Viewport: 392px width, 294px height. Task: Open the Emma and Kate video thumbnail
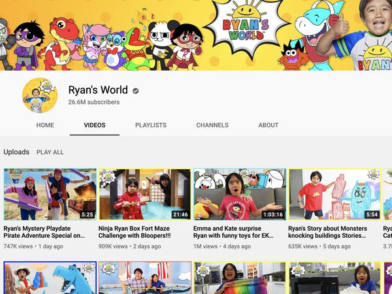point(240,194)
